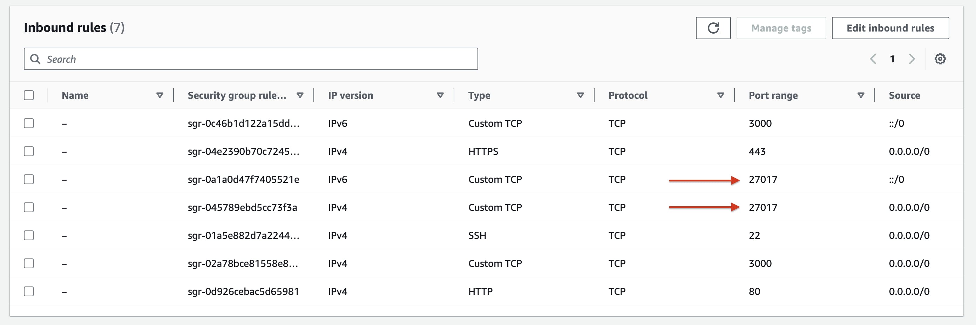Click the refresh inbound rules icon
This screenshot has width=976, height=325.
coord(713,28)
